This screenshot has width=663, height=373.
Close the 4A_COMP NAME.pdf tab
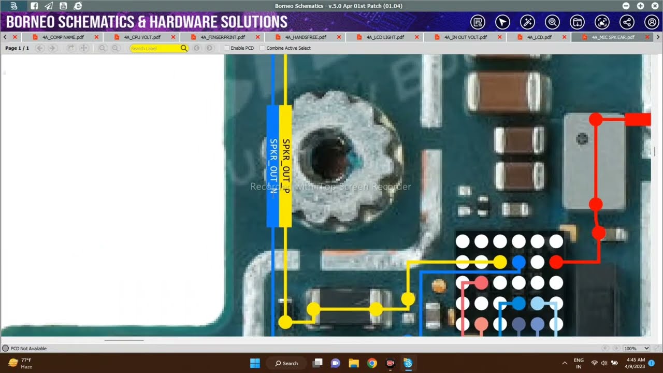click(x=96, y=37)
